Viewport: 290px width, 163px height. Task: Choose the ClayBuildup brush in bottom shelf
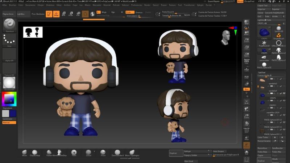tap(35, 152)
